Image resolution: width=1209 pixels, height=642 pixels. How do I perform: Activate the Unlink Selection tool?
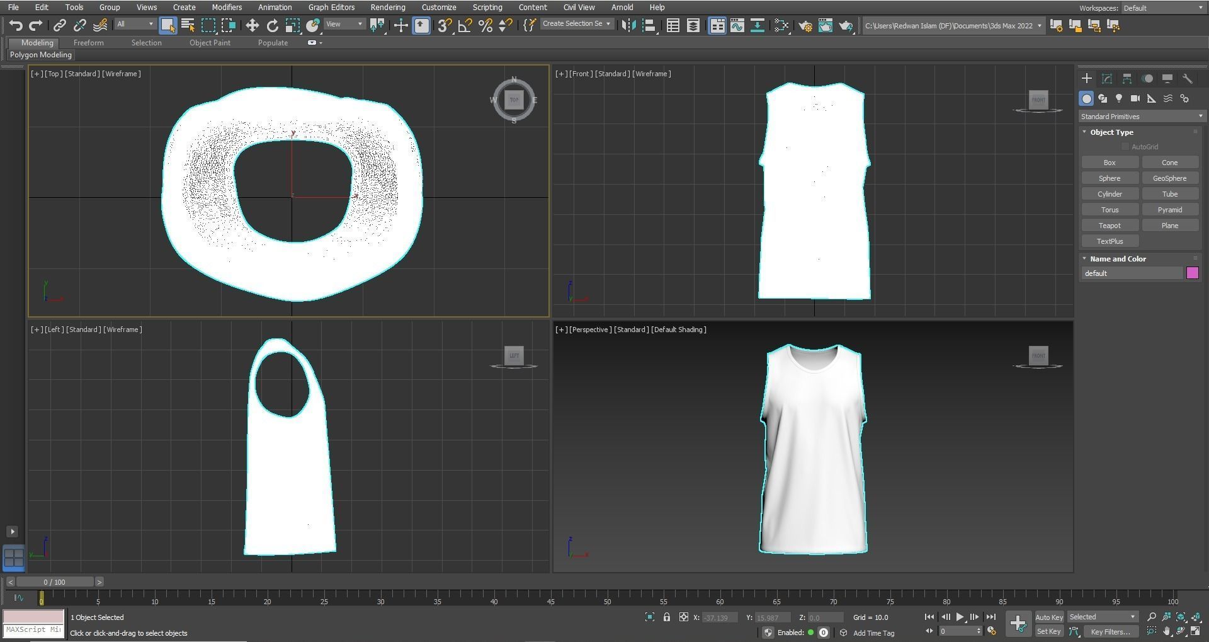pos(80,25)
